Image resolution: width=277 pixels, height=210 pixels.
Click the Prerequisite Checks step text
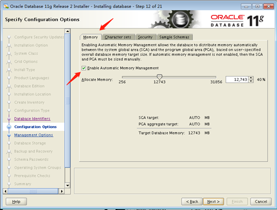(32, 175)
